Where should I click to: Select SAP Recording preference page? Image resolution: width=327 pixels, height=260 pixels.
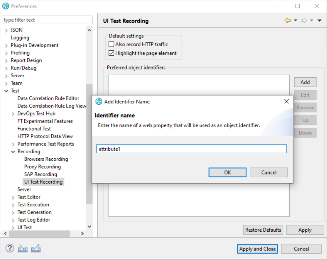(x=40, y=174)
